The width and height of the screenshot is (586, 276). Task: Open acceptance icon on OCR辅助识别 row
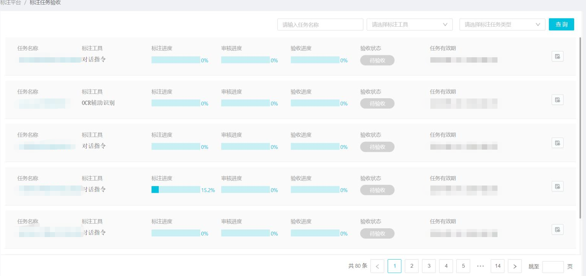[557, 100]
